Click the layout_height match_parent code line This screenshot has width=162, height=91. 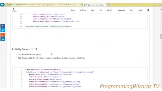pos(46,79)
